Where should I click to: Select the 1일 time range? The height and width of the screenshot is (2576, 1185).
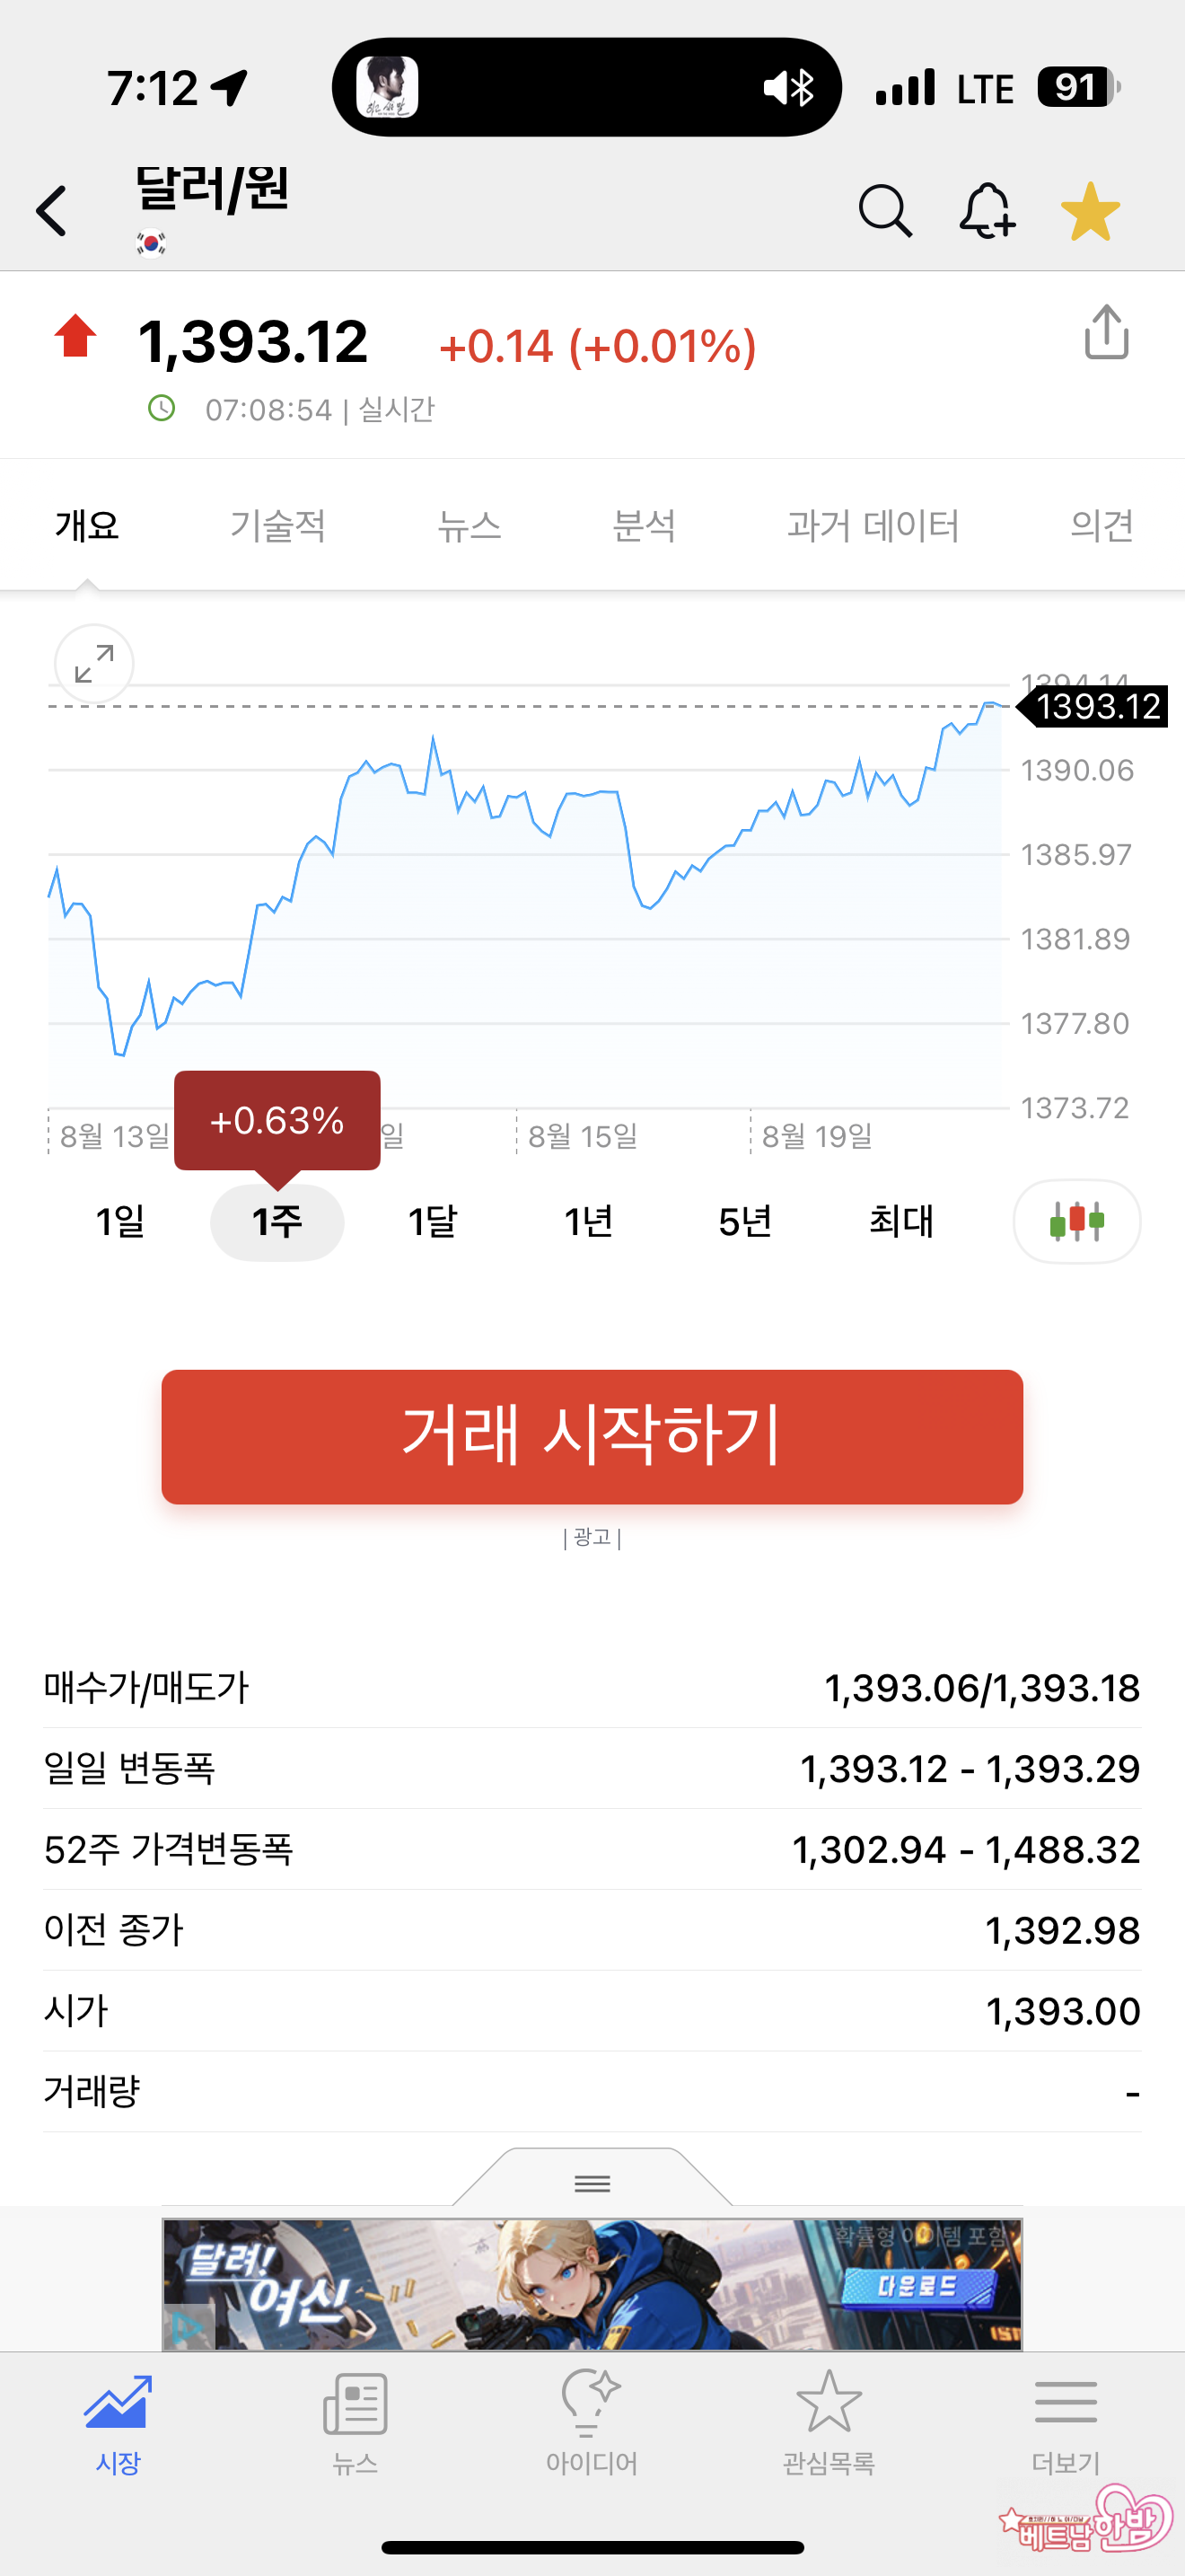[x=120, y=1221]
